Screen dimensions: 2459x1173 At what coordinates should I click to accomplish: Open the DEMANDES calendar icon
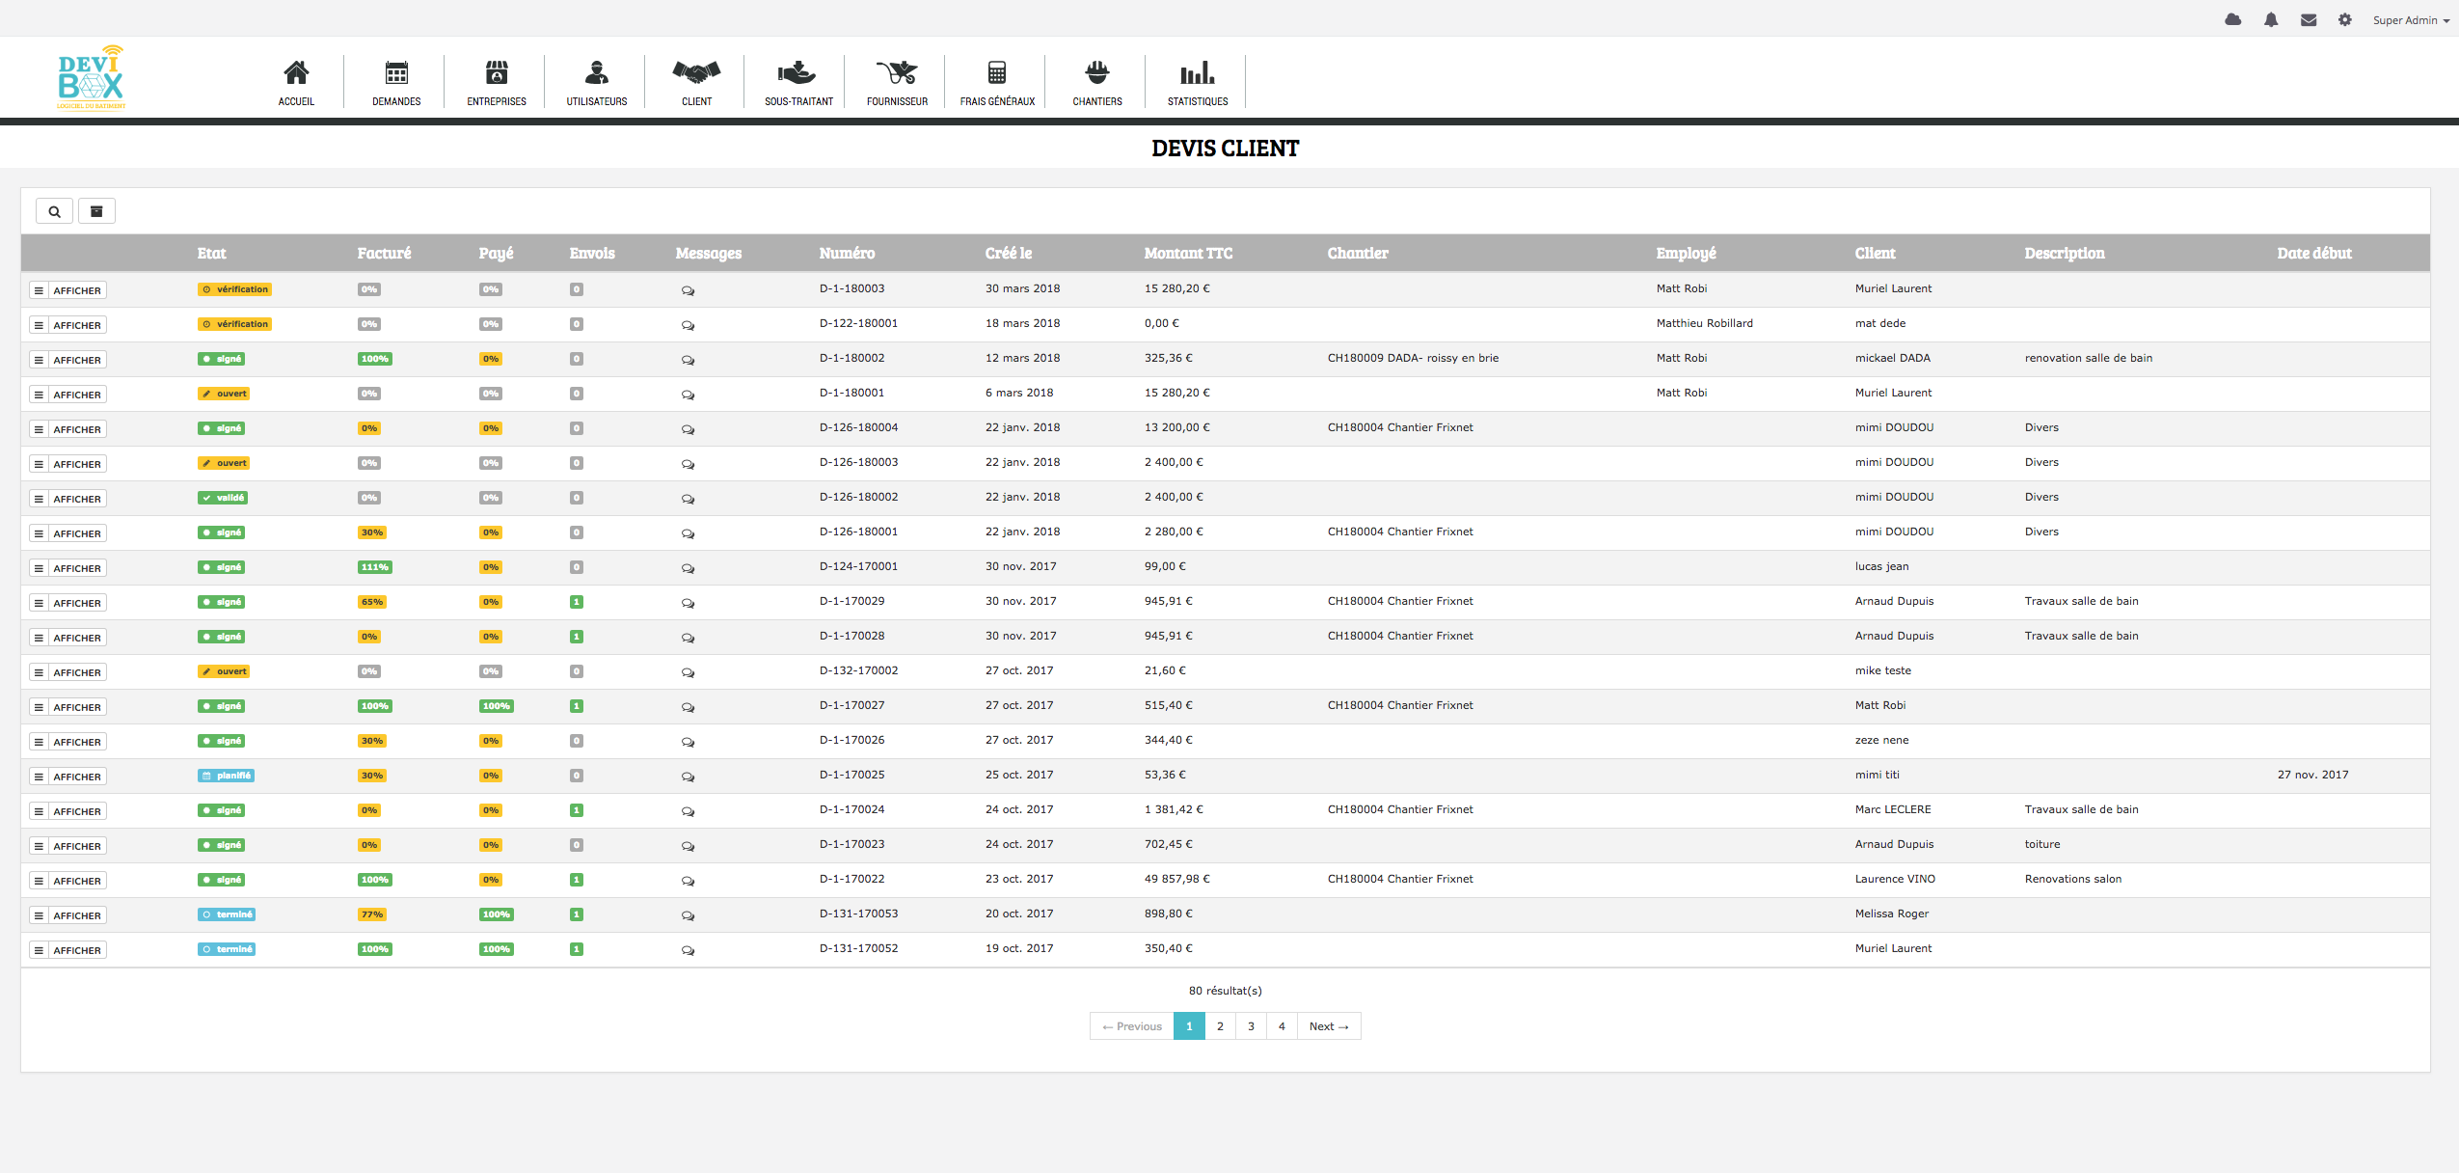pos(393,70)
